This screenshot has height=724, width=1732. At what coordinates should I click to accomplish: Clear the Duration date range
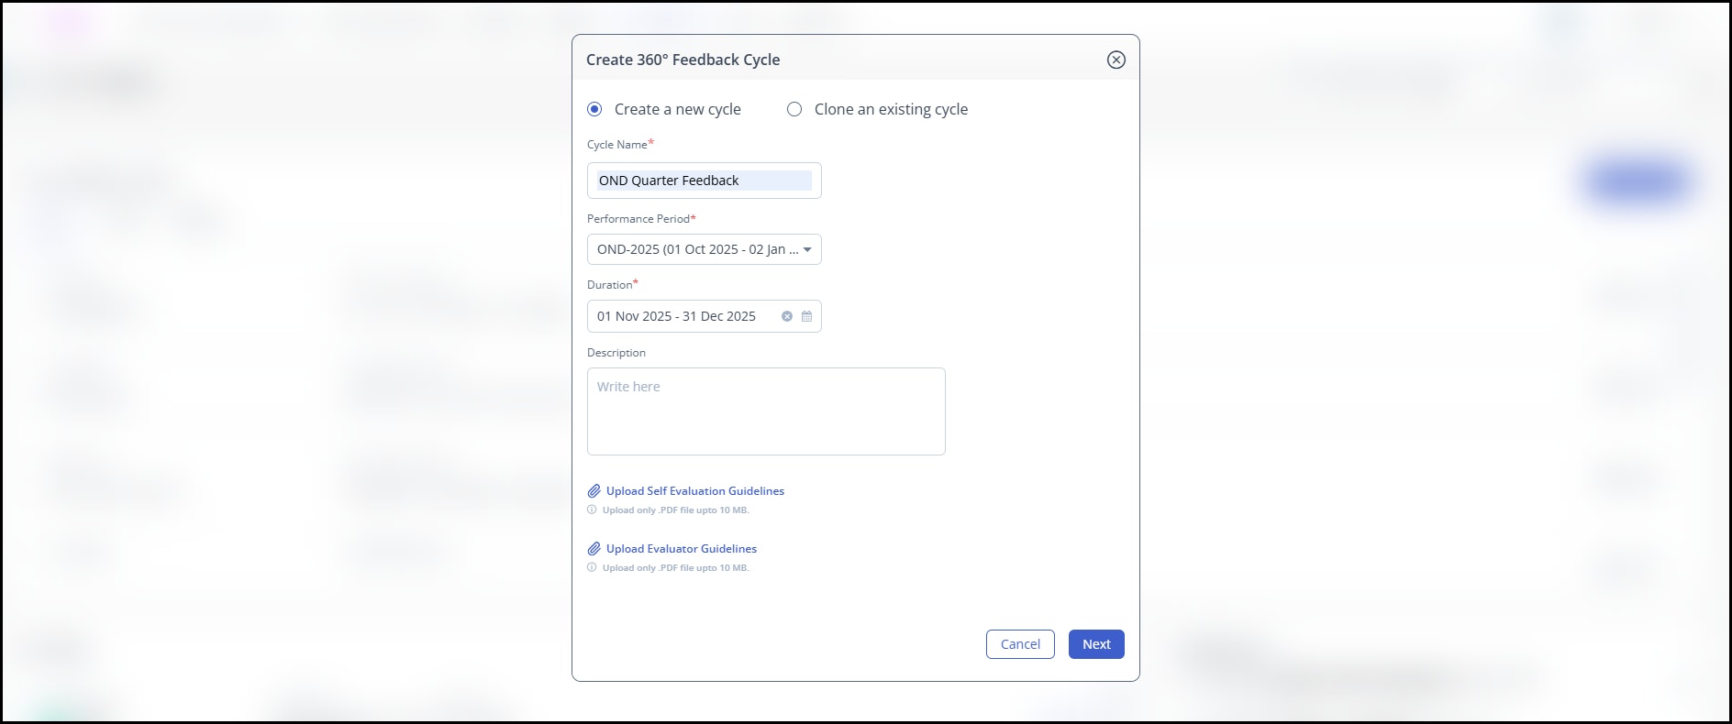pos(786,316)
